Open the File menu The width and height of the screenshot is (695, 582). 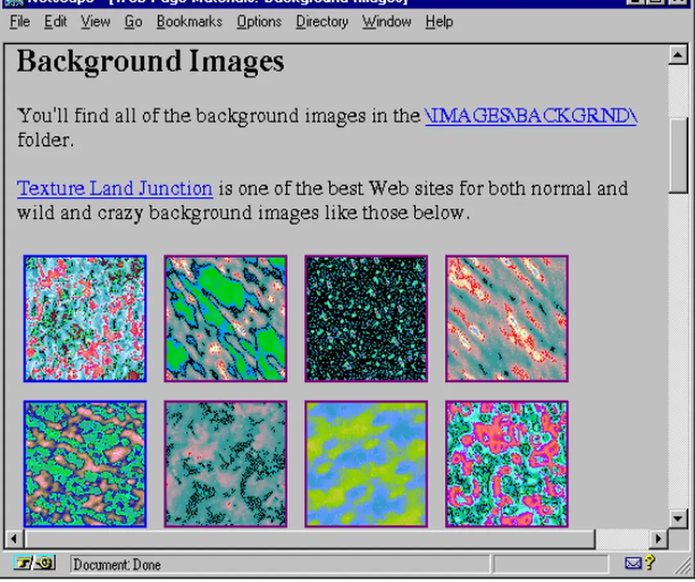(x=20, y=22)
